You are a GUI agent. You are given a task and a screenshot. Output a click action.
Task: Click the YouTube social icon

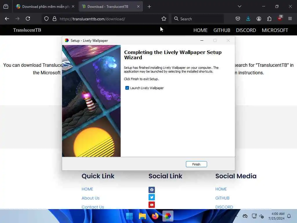coord(151,205)
